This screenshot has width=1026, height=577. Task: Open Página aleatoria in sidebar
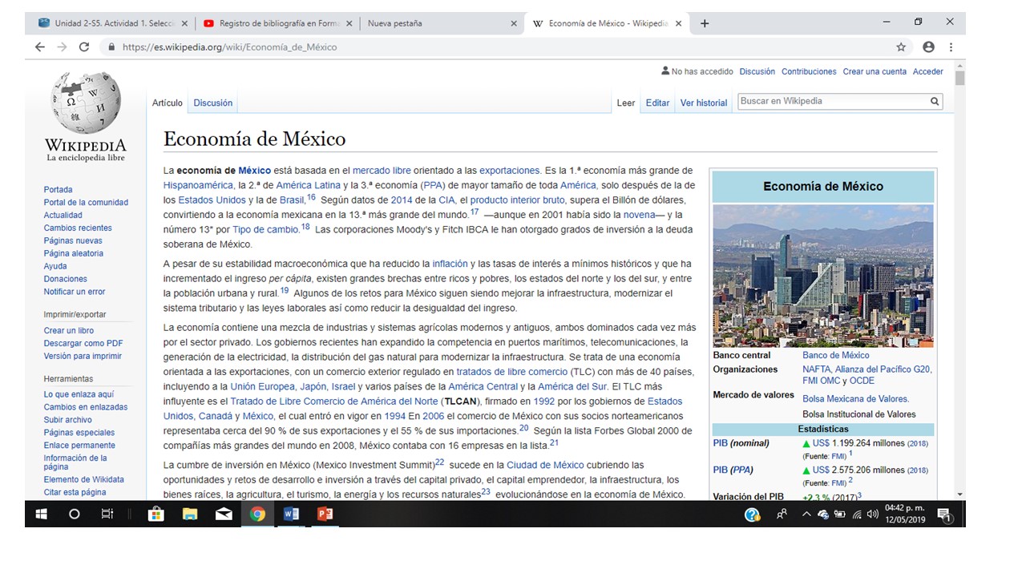pyautogui.click(x=73, y=253)
